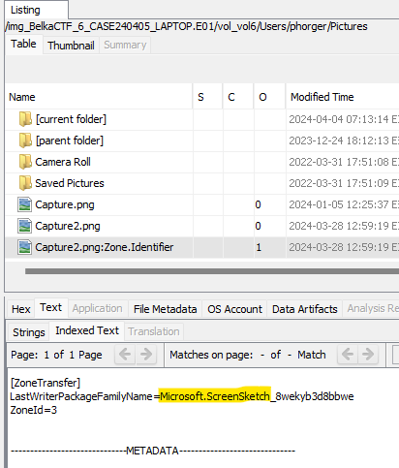Go to previous page arrow
The image size is (399, 468).
tap(125, 355)
